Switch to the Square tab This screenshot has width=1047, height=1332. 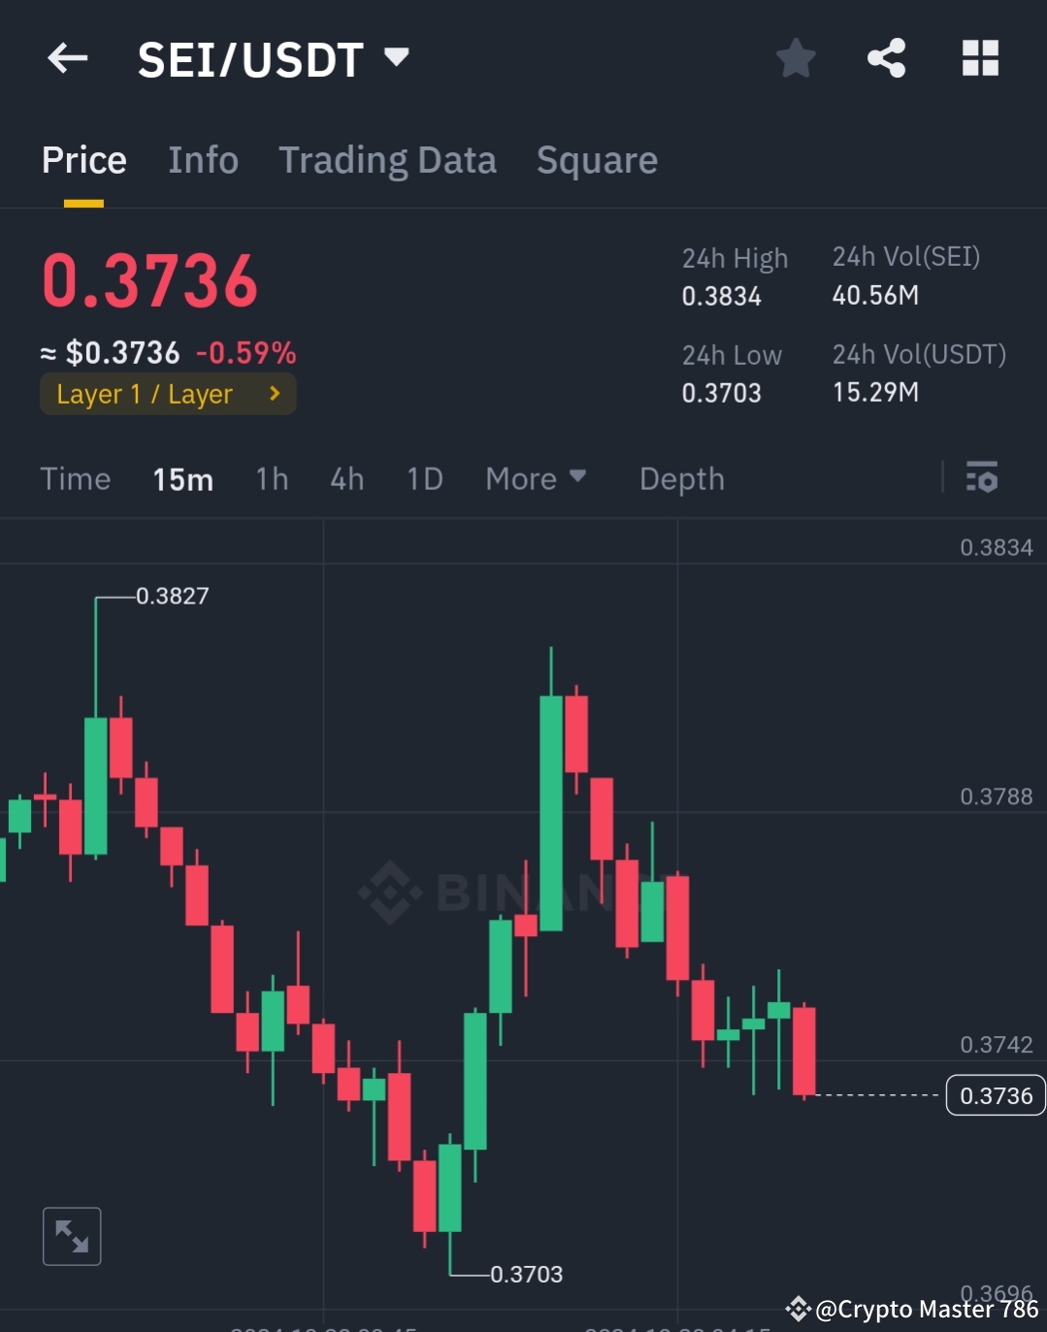coord(597,160)
